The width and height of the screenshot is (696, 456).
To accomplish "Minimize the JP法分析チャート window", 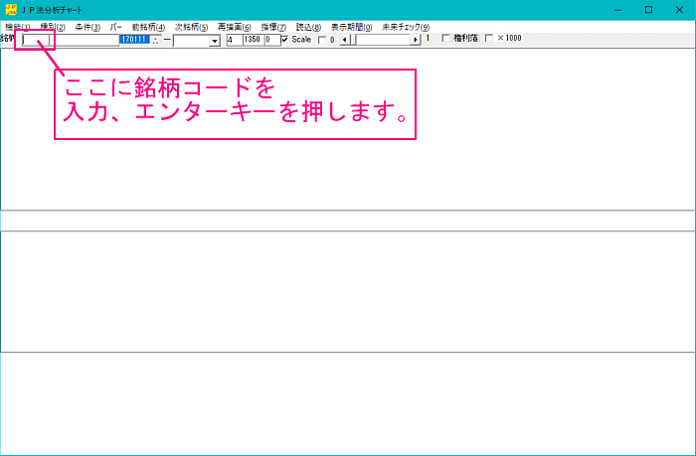I will tap(617, 10).
